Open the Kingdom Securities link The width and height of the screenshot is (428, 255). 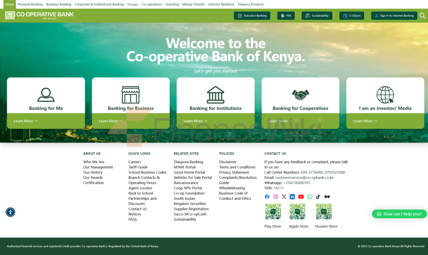[x=190, y=204]
